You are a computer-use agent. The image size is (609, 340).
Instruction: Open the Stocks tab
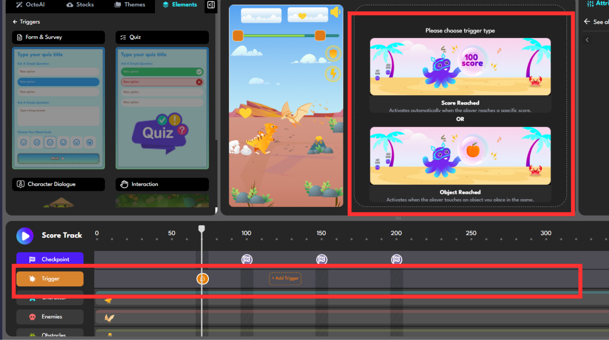coord(80,5)
